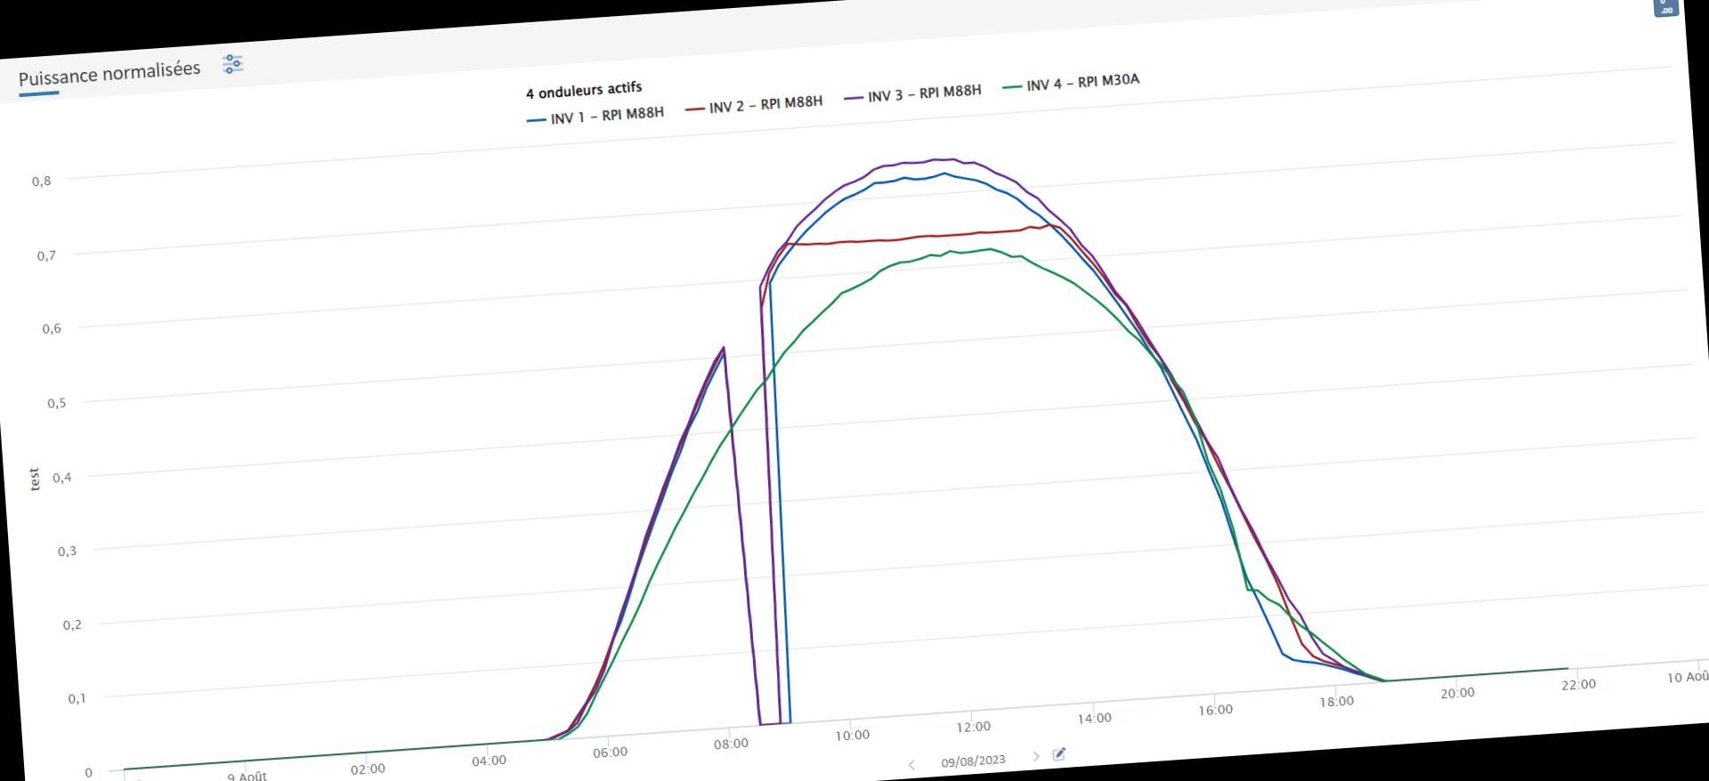Click the decimal format button at top right
This screenshot has width=1709, height=781.
(1665, 6)
